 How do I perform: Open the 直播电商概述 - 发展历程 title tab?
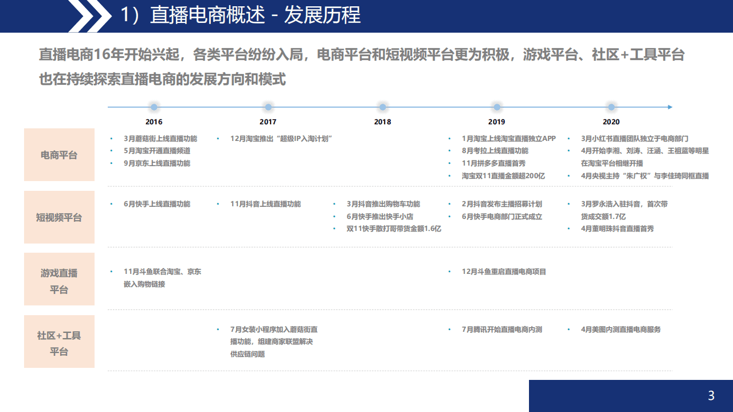[242, 15]
